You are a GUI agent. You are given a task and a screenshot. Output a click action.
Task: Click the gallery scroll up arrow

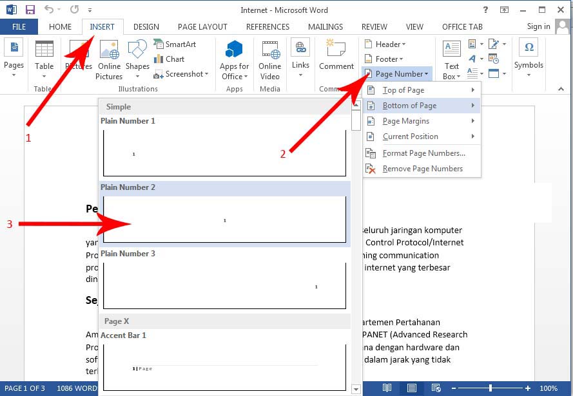[356, 106]
